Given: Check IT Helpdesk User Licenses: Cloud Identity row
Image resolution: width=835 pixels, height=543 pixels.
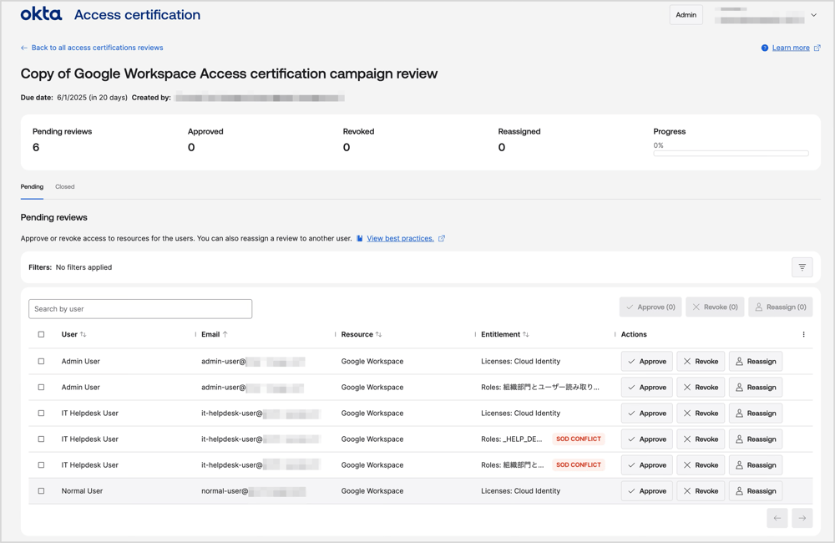Looking at the screenshot, I should coord(41,413).
